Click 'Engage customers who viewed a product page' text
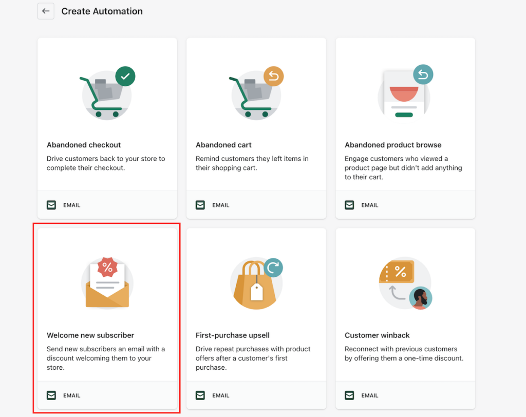 click(403, 168)
